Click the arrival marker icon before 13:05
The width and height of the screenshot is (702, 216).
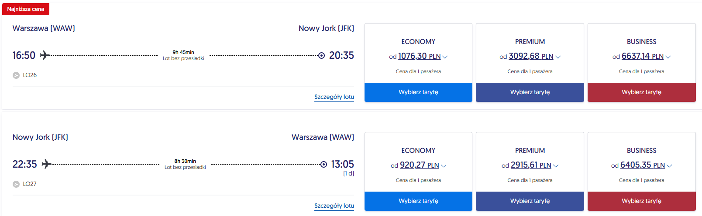323,164
